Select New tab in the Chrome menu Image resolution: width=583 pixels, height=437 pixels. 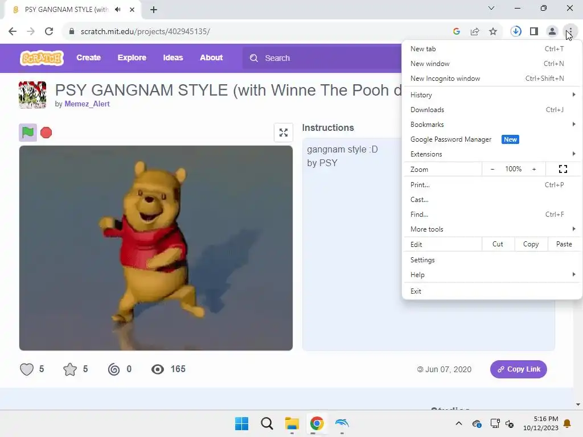coord(492,49)
